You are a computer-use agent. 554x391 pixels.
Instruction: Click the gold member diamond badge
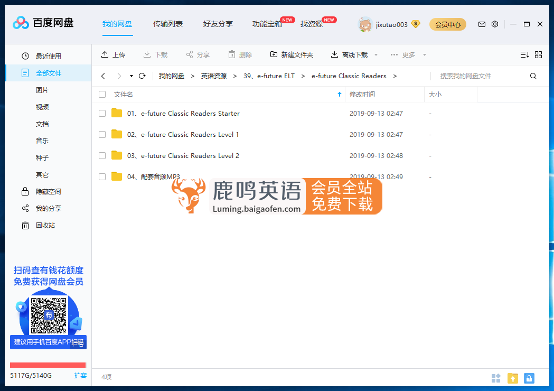pos(416,24)
